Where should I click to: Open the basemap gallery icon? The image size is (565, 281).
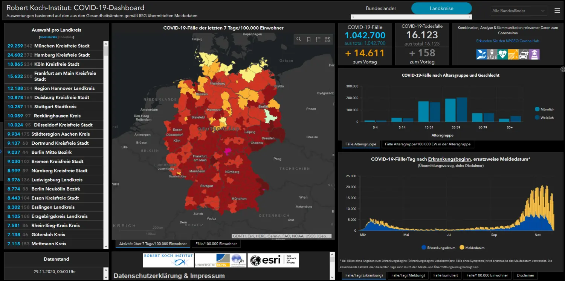328,39
